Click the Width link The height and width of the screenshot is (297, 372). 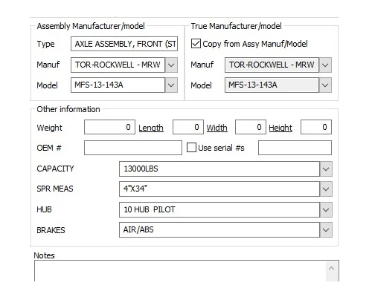(217, 128)
